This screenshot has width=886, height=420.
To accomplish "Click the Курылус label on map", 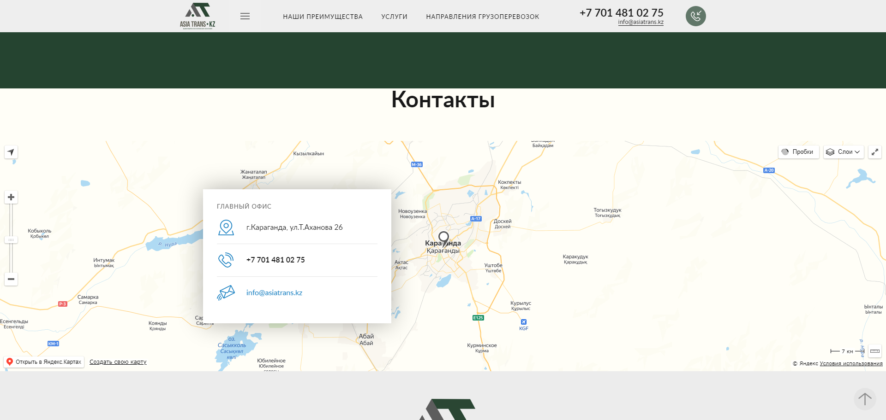I will pyautogui.click(x=521, y=306).
